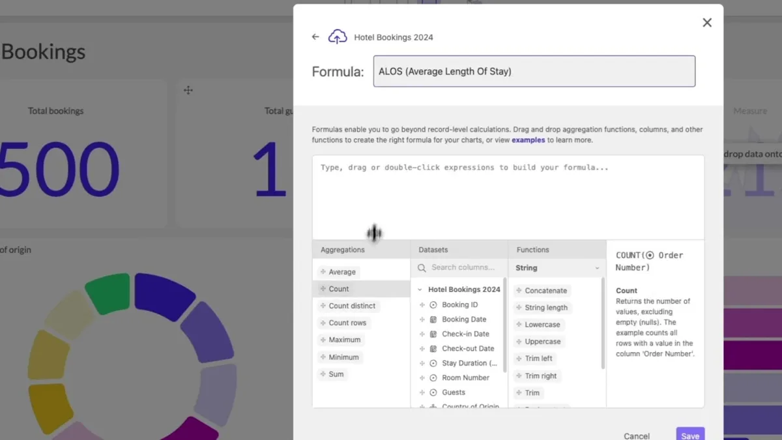The height and width of the screenshot is (440, 782).
Task: Click the drag handle icon of Count distinct
Action: (x=323, y=306)
